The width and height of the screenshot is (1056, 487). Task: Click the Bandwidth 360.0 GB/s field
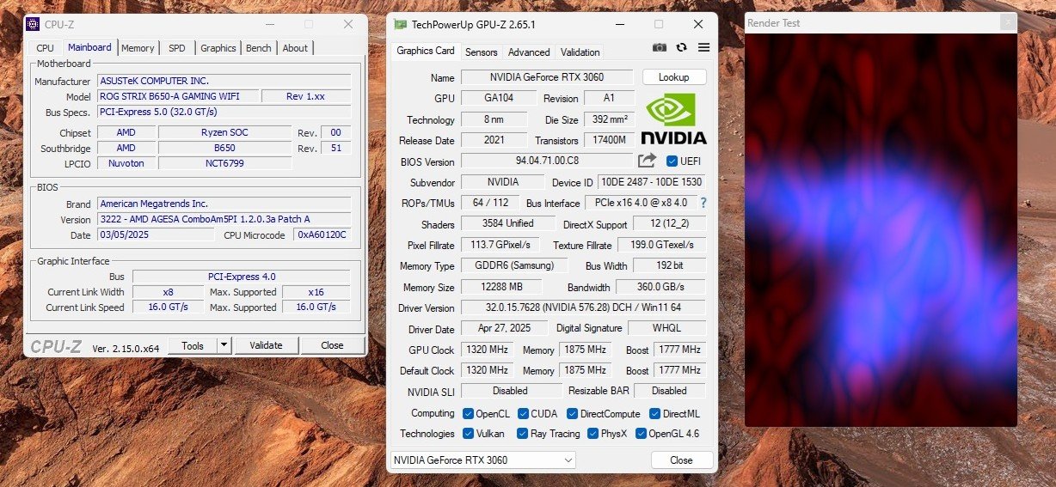click(x=661, y=287)
